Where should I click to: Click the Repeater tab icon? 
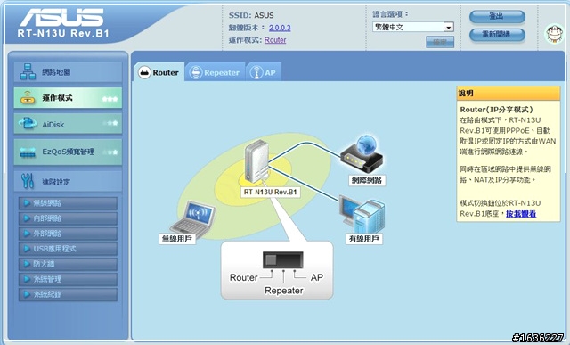(196, 72)
